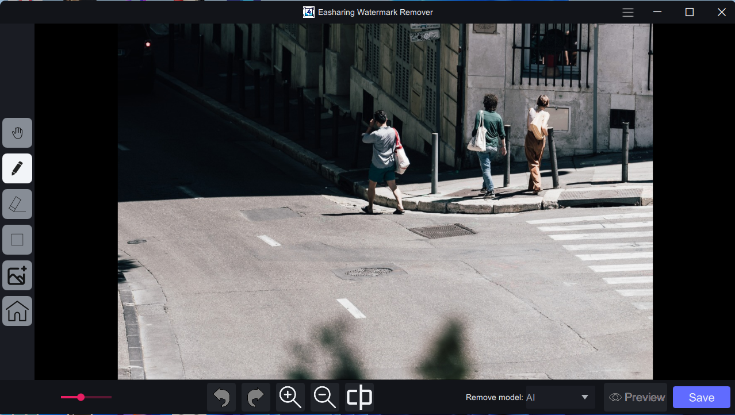
Task: Click the compare before/after icon
Action: point(359,397)
